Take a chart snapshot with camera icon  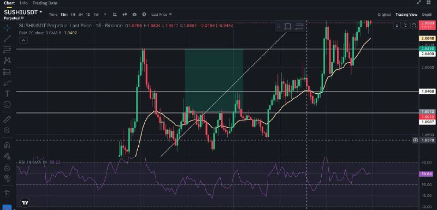coord(134,14)
